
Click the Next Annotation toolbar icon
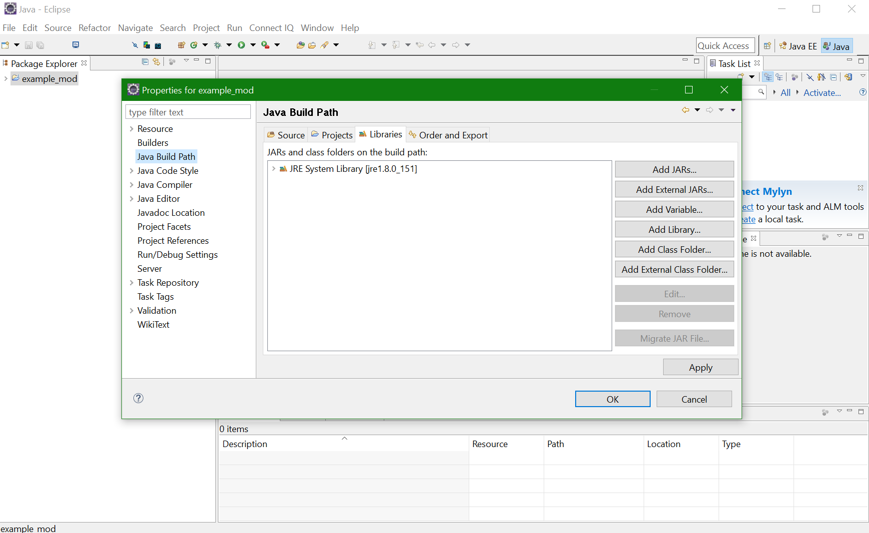pos(372,45)
